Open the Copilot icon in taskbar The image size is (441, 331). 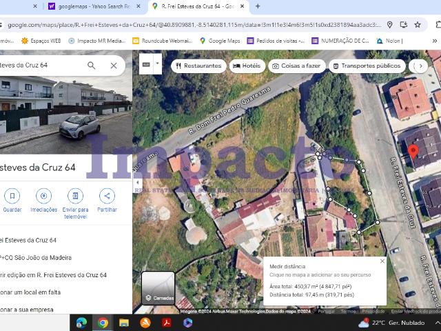click(x=187, y=323)
